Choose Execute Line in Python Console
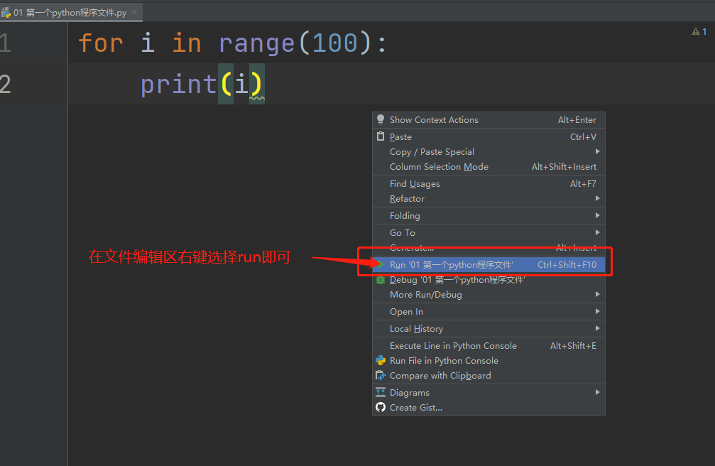This screenshot has height=466, width=715. tap(489, 345)
